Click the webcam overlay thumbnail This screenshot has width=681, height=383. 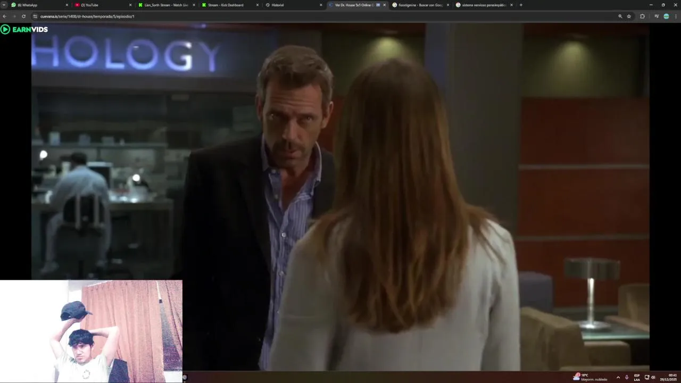tap(91, 331)
